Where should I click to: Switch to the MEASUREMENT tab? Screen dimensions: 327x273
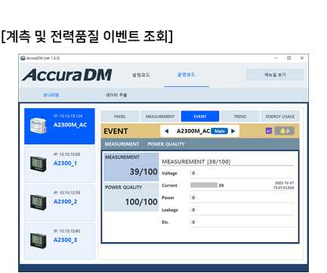pos(160,116)
